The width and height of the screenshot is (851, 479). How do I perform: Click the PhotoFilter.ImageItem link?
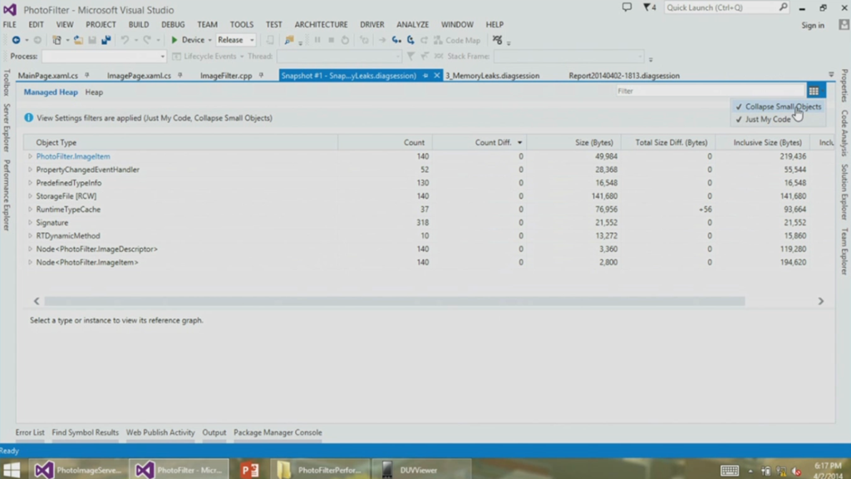pos(73,156)
